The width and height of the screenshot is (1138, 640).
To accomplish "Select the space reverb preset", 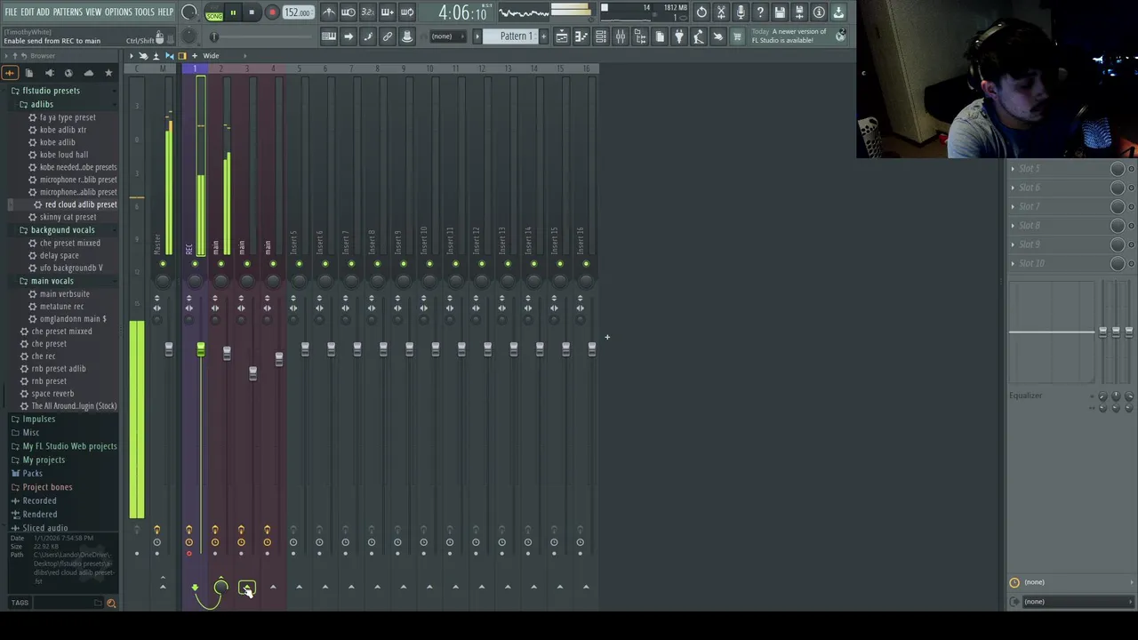I will point(52,394).
